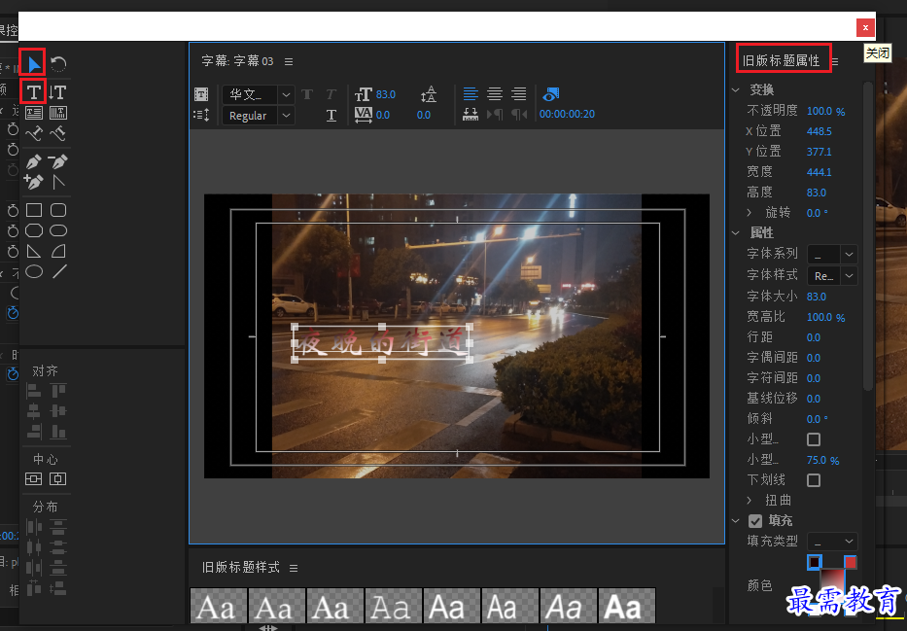Click the properties panel vertical scrollbar
The width and height of the screenshot is (907, 631).
(868, 237)
